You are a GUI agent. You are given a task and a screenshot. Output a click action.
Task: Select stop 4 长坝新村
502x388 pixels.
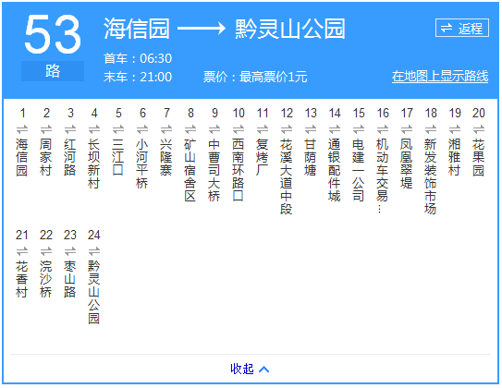click(93, 164)
